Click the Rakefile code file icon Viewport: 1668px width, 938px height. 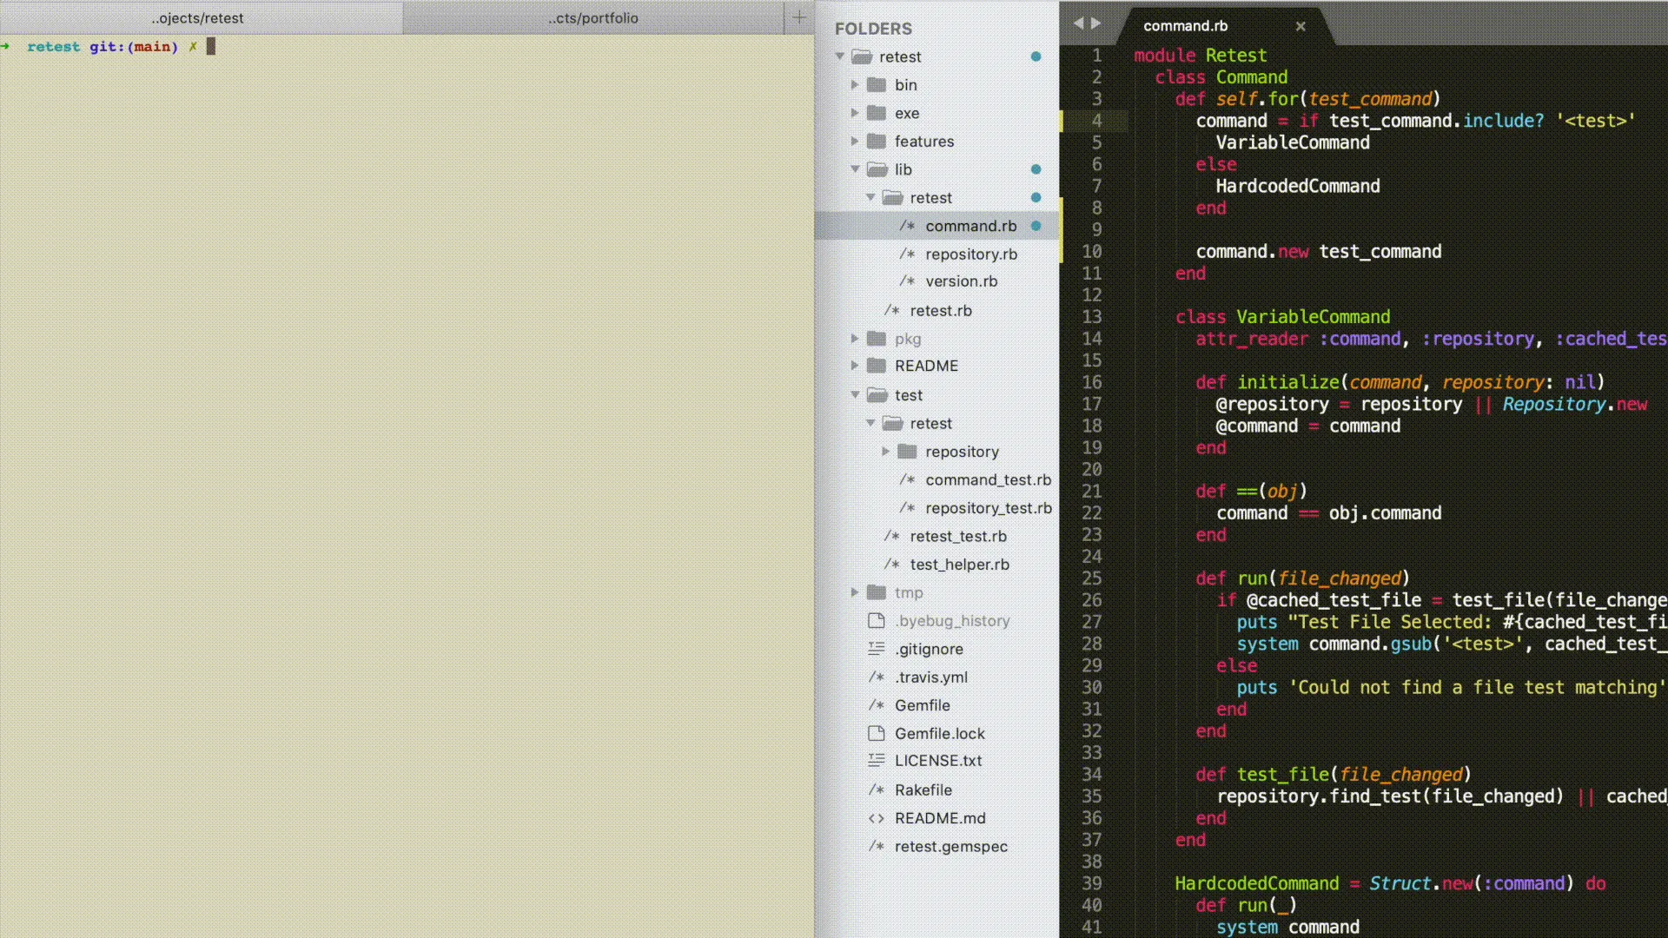coord(877,789)
